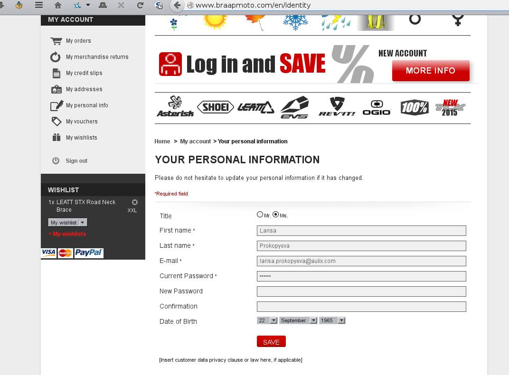Viewport: 509px width, 375px height.
Task: Open My vouchers menu item
Action: [82, 122]
